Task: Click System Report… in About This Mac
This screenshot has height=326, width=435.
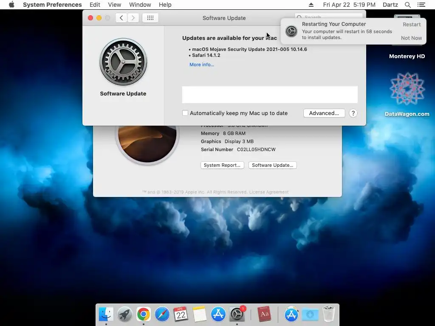Action: click(222, 165)
